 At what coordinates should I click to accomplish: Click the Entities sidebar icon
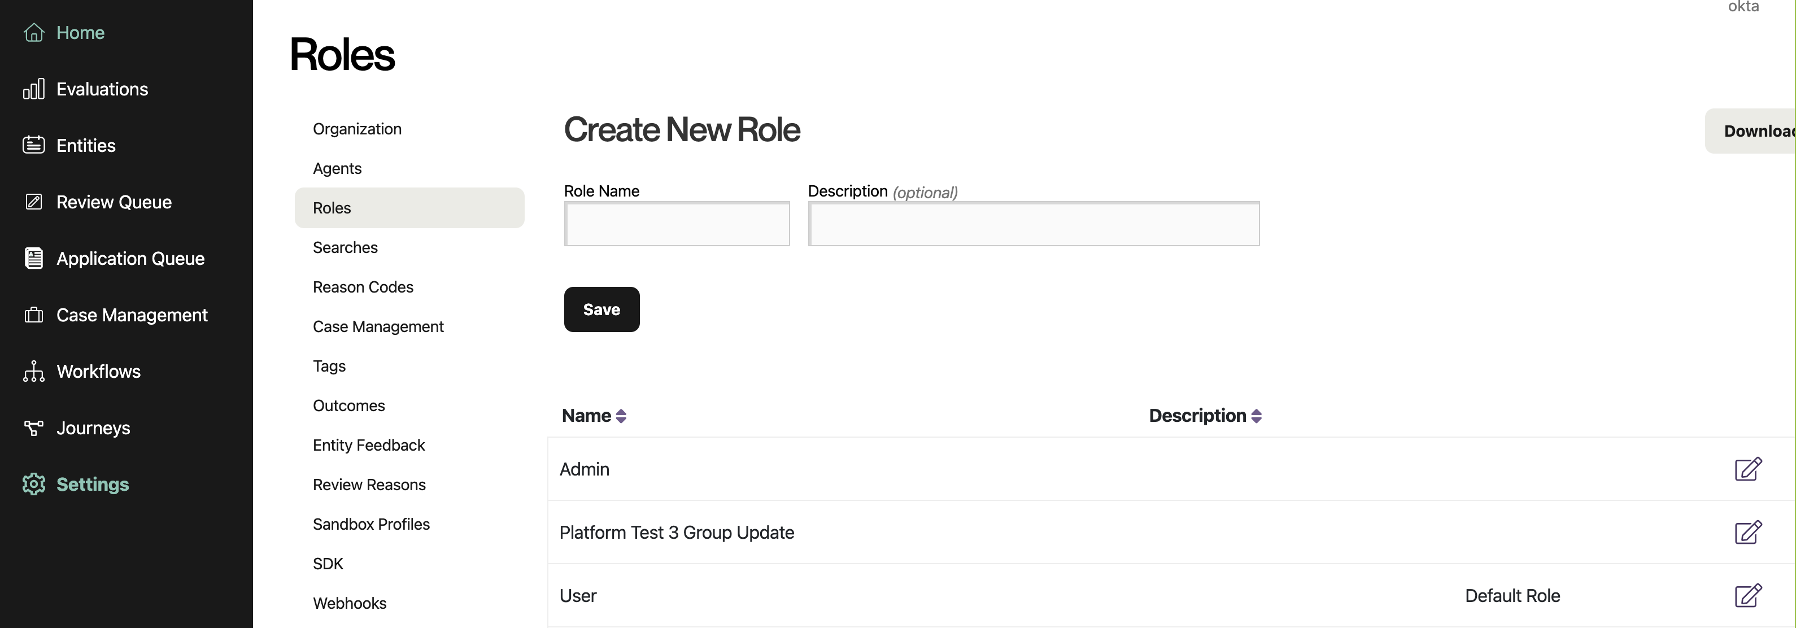tap(33, 145)
